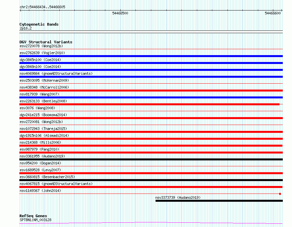The height and width of the screenshot is (227, 292).
Task: Click the nsv214368 (Mills2006) label
Action: coord(40,142)
